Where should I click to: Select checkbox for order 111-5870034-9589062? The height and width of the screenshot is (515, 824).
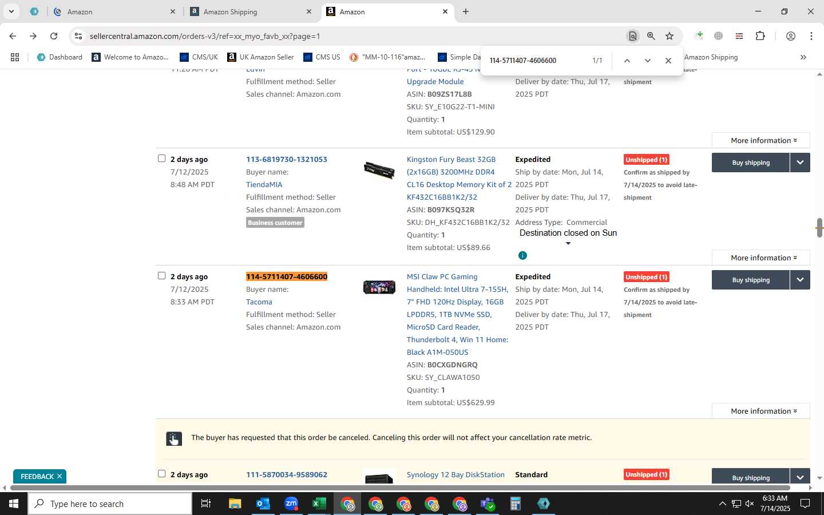[161, 474]
